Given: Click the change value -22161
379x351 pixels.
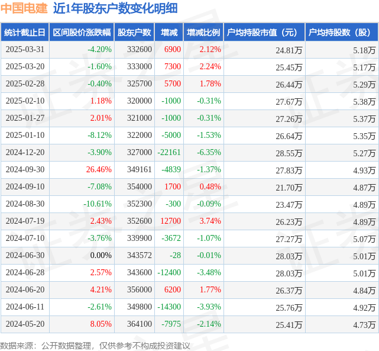Looking at the screenshot, I should coord(169,152).
